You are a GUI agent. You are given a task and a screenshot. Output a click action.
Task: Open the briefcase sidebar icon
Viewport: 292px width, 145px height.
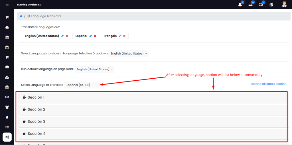[7, 67]
